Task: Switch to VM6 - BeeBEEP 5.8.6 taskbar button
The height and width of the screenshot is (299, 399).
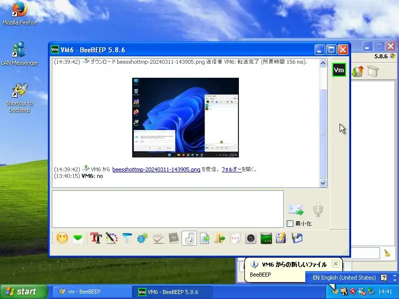Action: click(172, 292)
